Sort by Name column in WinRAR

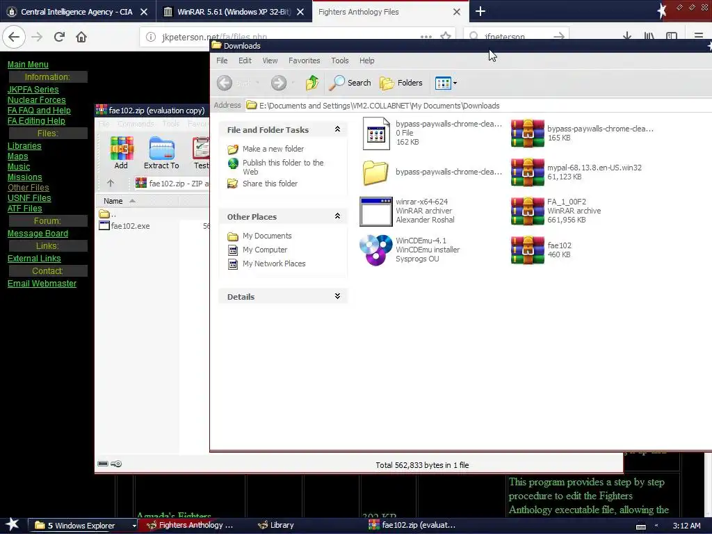click(x=136, y=201)
